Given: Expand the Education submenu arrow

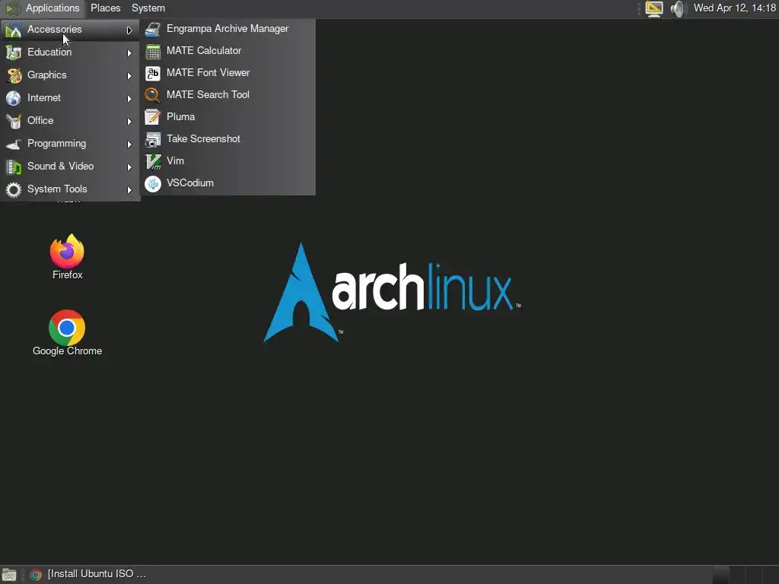Looking at the screenshot, I should click(x=129, y=53).
